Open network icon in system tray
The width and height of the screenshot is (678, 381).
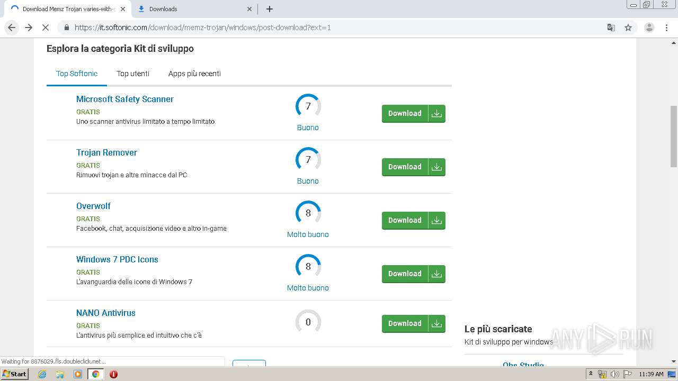point(602,374)
